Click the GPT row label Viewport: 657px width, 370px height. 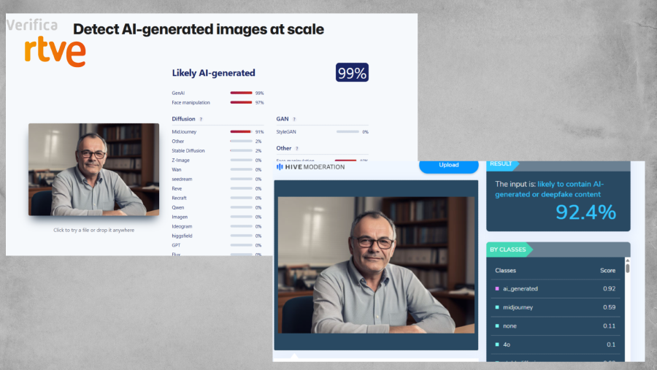[176, 245]
